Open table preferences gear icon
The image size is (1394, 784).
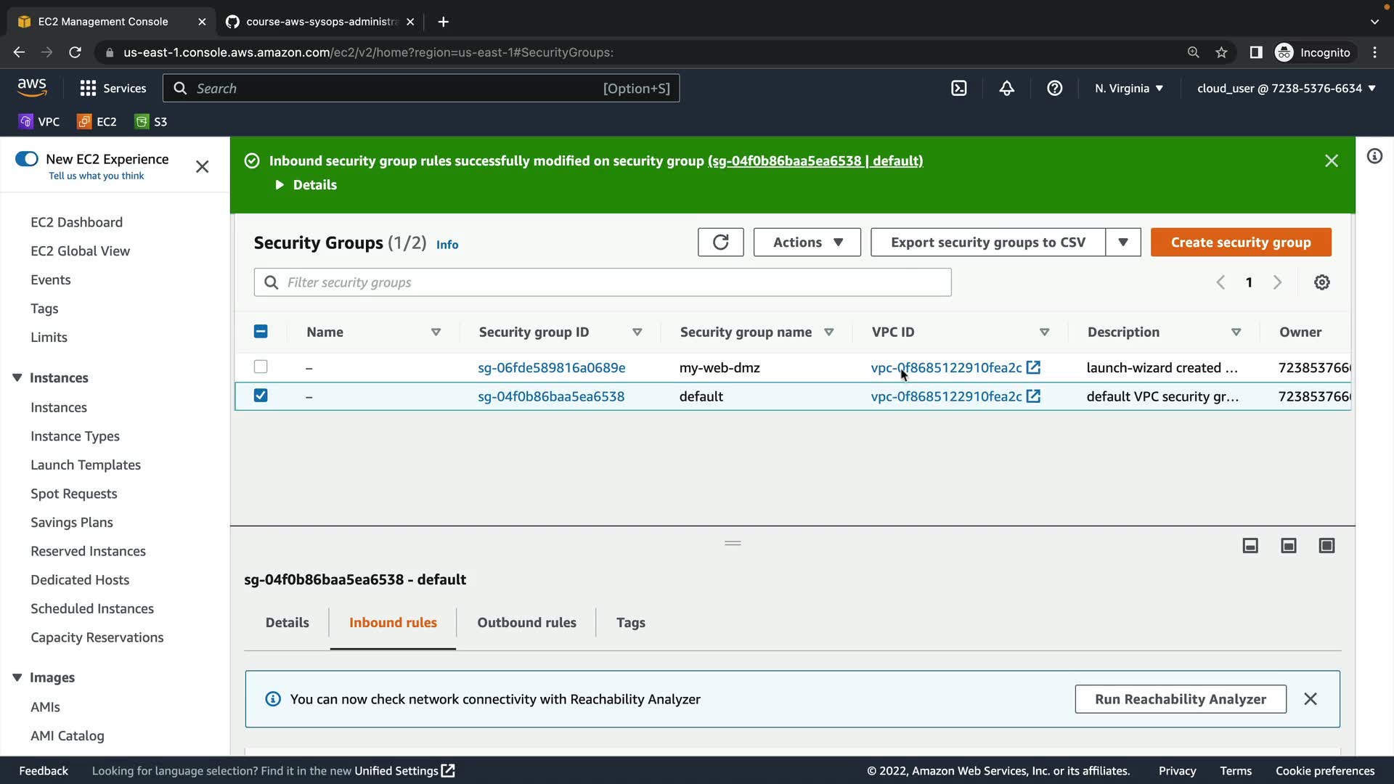tap(1322, 282)
